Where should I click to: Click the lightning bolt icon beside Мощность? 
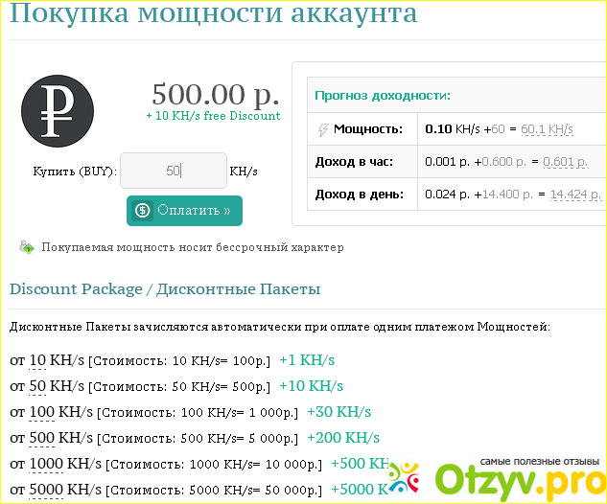pyautogui.click(x=322, y=129)
